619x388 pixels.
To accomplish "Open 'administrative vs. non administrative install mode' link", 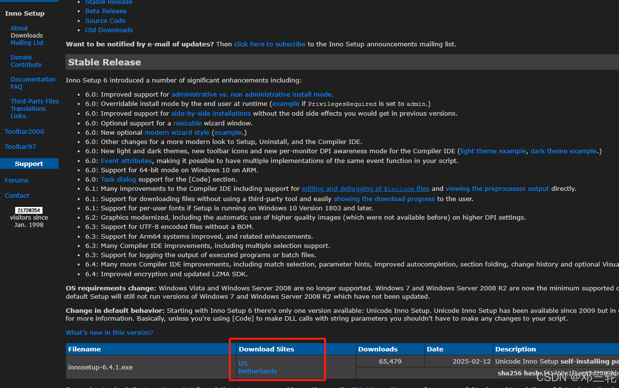I will tap(252, 94).
